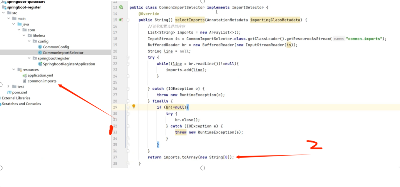This screenshot has height=187, width=400.
Task: Click the implements-method gutter icon on line 15
Action: 121,20
